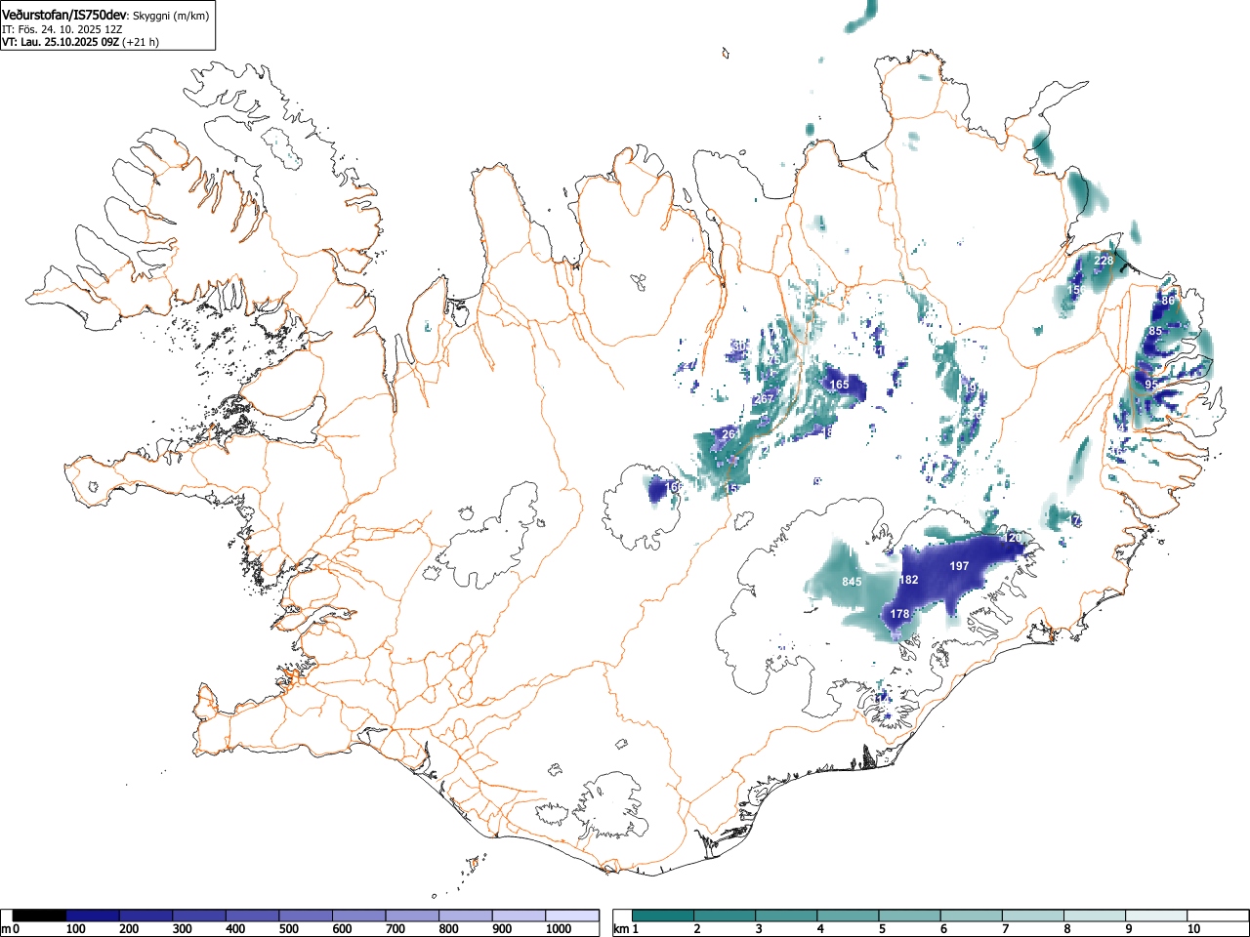This screenshot has width=1250, height=937.
Task: Click the visibility value '845' on the map
Action: (852, 582)
